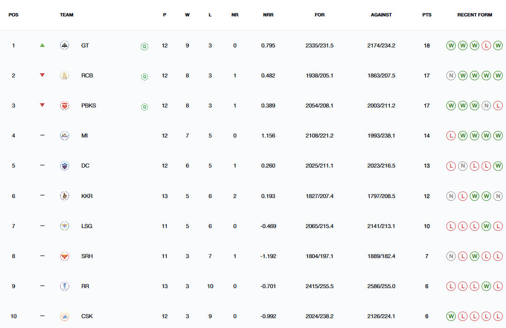This screenshot has width=506, height=328.
Task: Click the PBKS team logo
Action: (x=64, y=106)
